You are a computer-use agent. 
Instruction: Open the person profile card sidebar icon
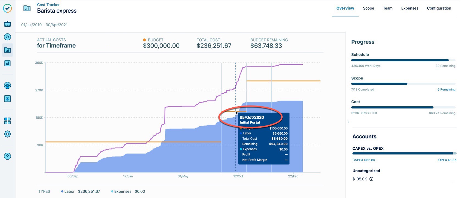7,99
